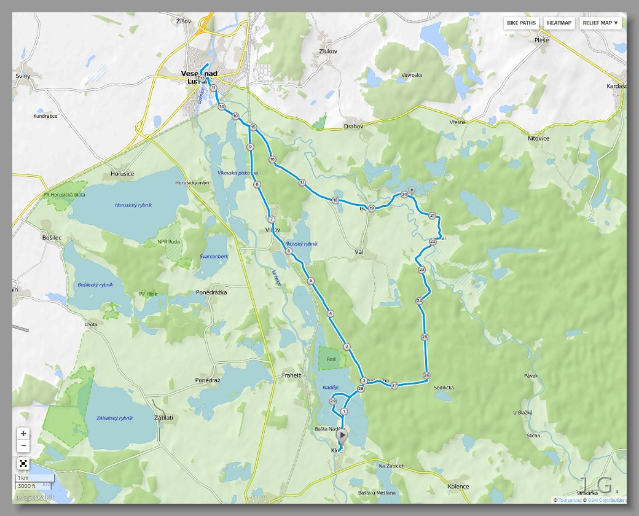Click the Drahov village label
Viewport: 639px width, 516px height.
click(353, 127)
